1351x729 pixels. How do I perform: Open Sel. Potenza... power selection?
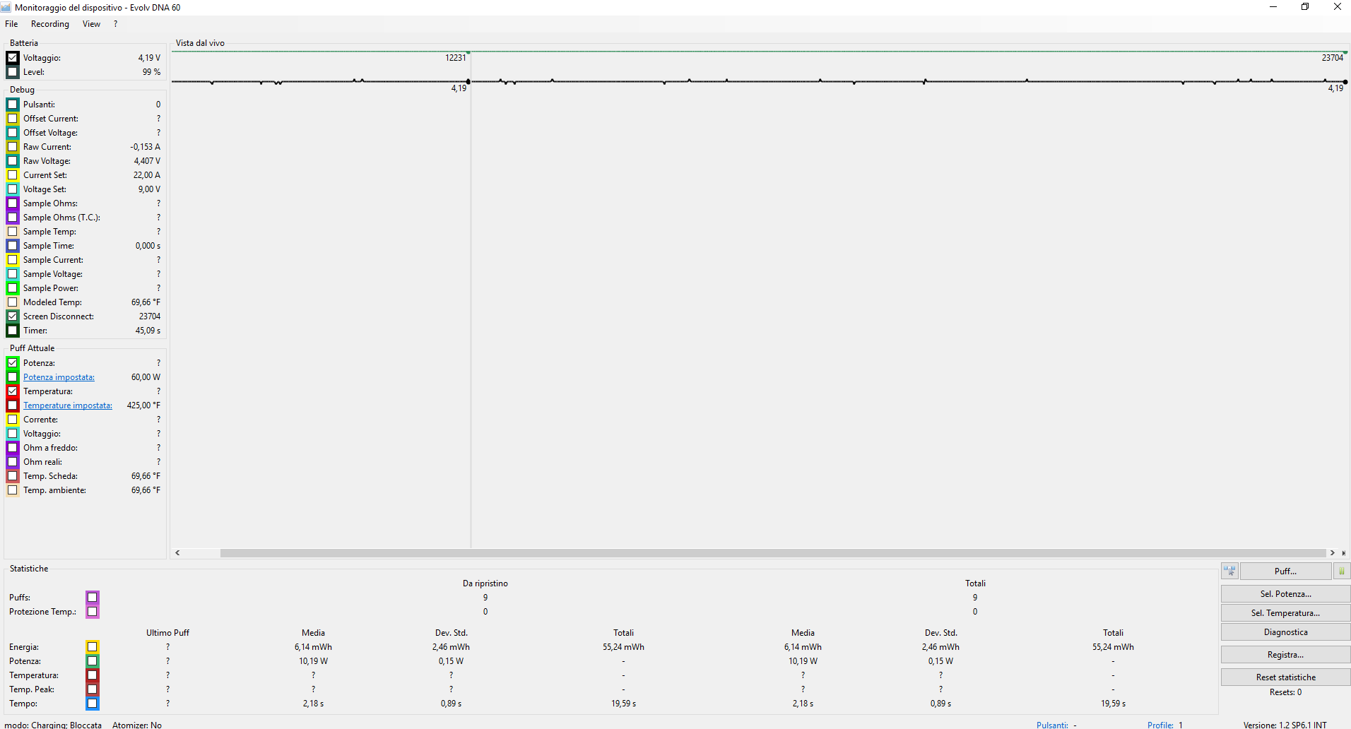coord(1285,594)
